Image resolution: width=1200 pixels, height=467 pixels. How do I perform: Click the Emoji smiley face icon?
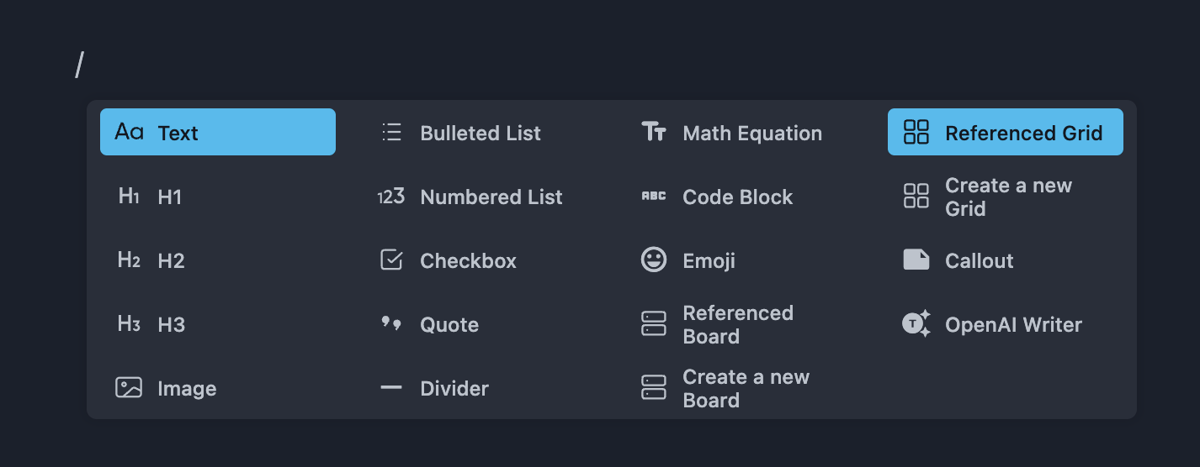click(654, 260)
